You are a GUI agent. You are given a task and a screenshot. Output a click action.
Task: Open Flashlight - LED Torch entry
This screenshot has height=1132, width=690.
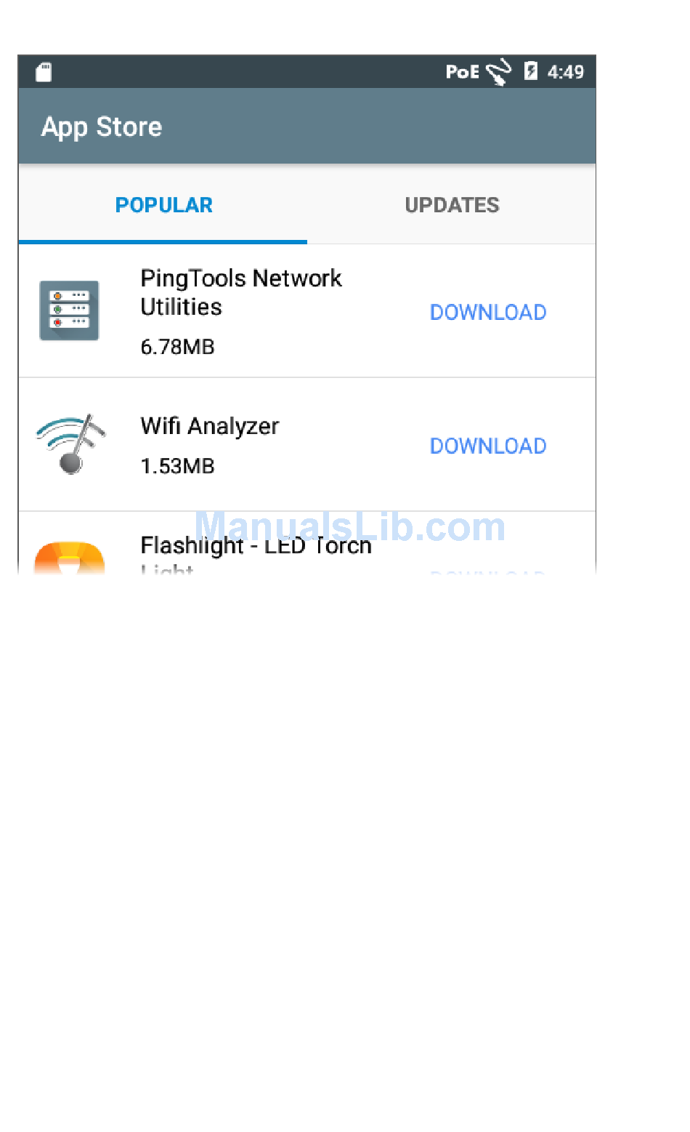(x=307, y=544)
